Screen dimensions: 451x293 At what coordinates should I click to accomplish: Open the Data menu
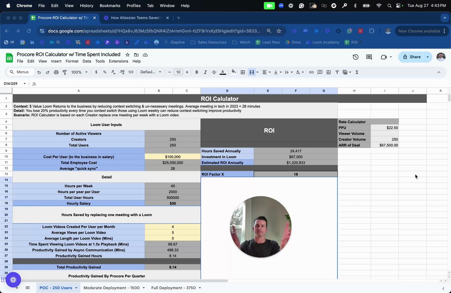[87, 61]
